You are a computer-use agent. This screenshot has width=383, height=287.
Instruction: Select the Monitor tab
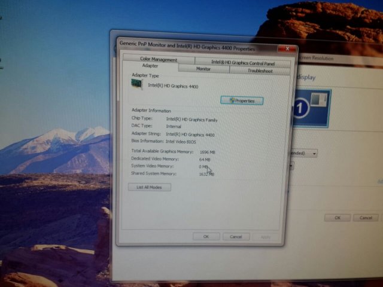pos(203,69)
